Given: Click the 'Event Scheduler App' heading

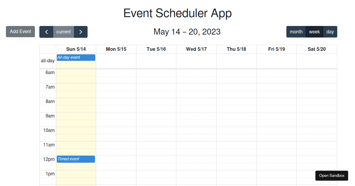Looking at the screenshot, I should [177, 13].
